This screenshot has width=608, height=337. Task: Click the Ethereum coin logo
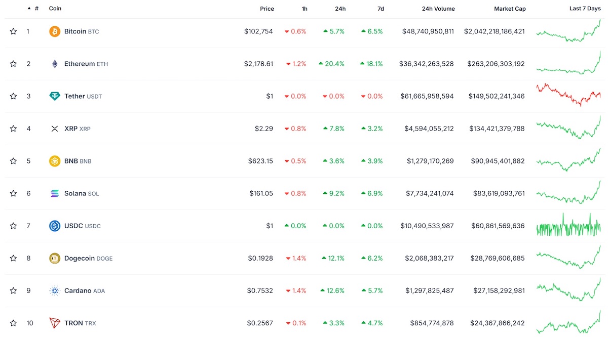(55, 64)
